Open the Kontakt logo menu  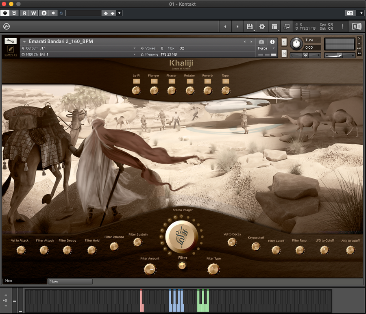pos(6,26)
